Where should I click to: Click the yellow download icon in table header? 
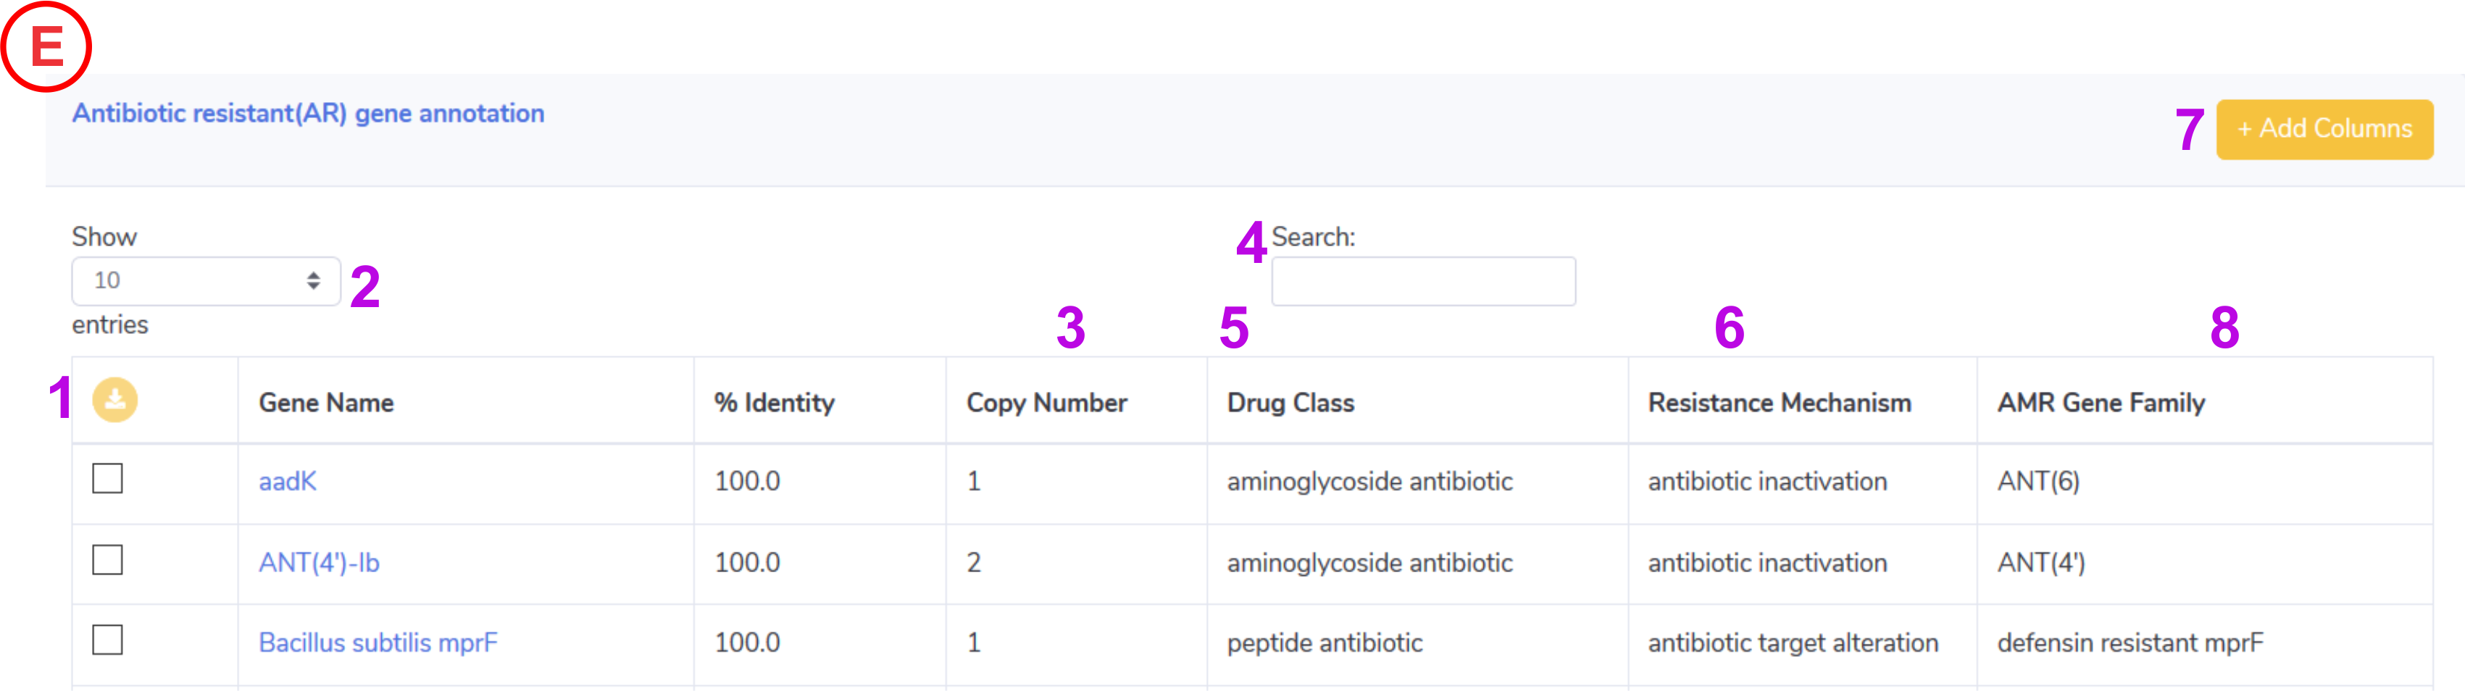[114, 400]
